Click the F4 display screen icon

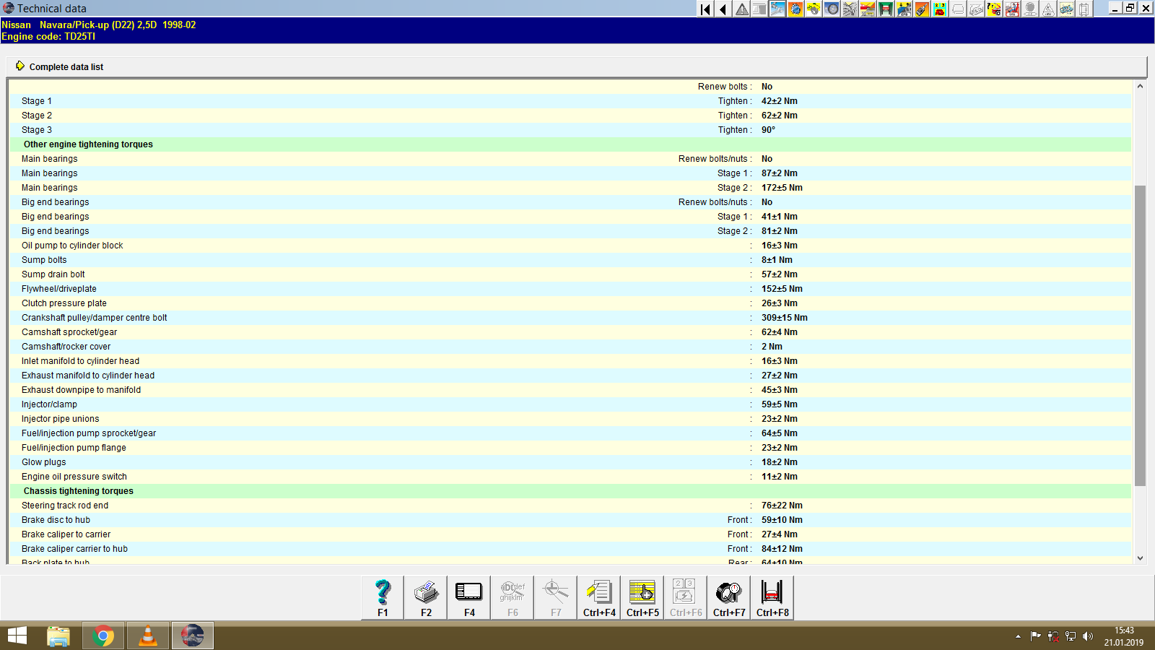(468, 592)
